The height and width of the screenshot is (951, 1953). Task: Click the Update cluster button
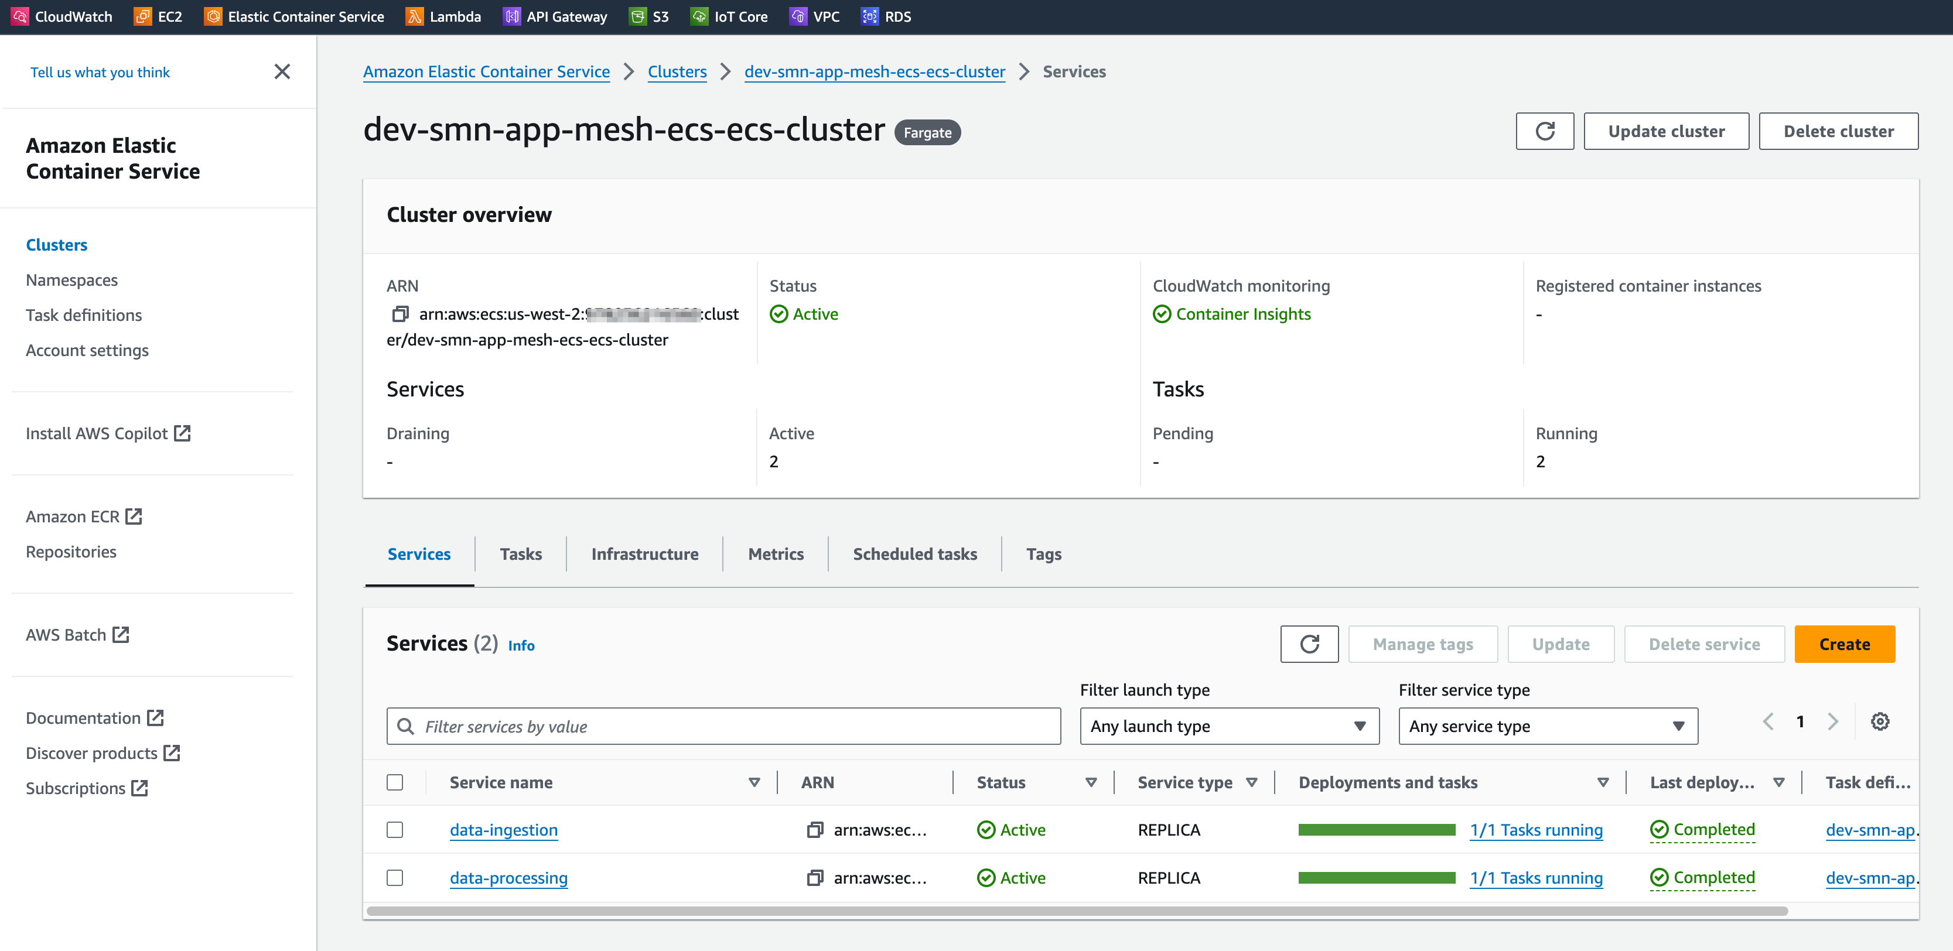click(1667, 131)
